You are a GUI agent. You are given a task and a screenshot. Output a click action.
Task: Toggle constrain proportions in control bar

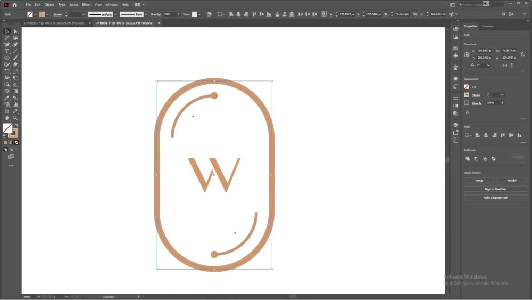[x=415, y=14]
